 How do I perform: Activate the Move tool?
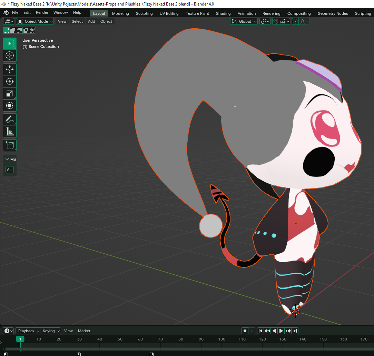tap(10, 69)
